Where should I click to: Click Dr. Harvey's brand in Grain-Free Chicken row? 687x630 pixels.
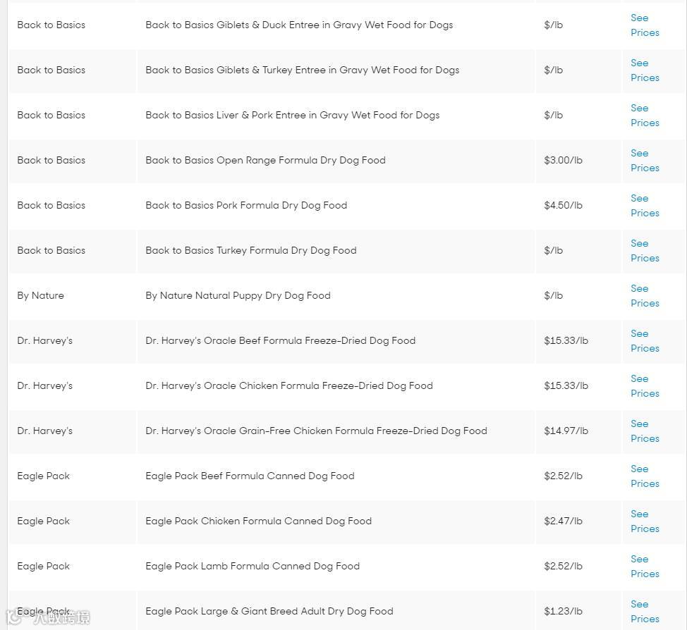(44, 431)
